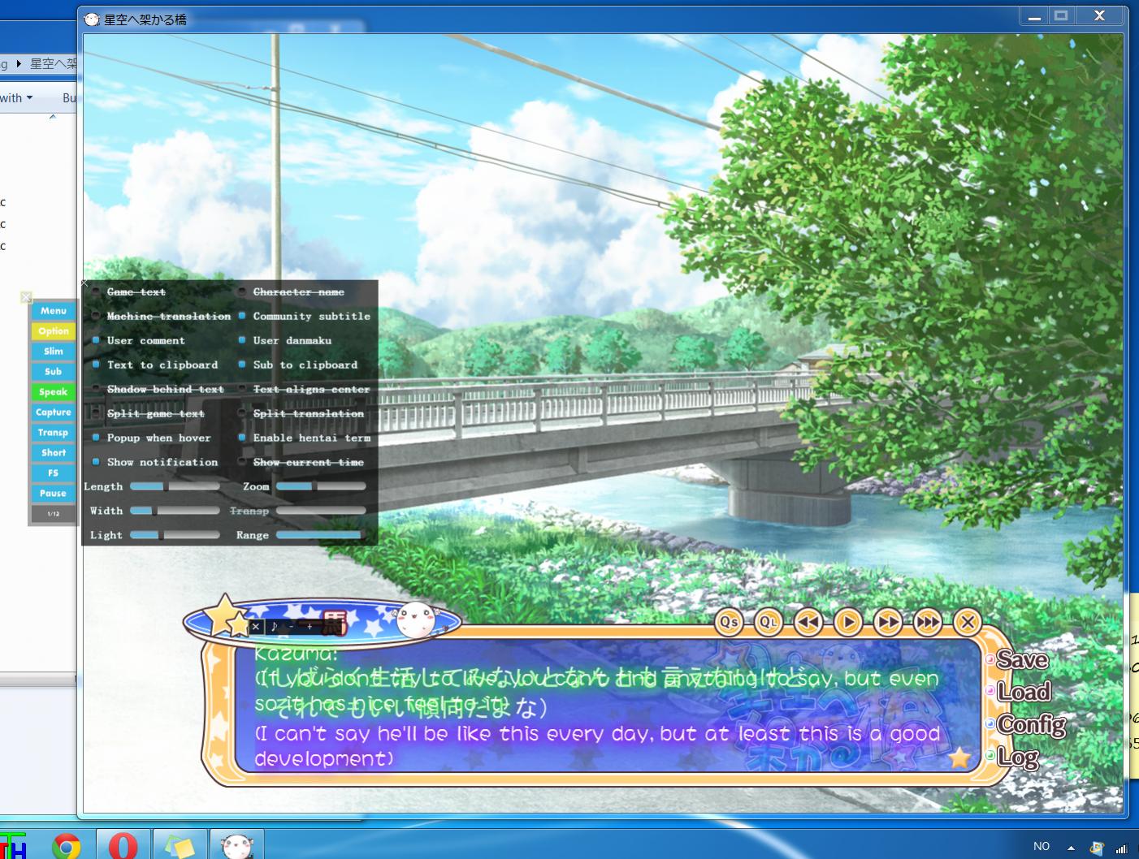Toggle Community subtitle option
This screenshot has height=859, width=1139.
(242, 317)
